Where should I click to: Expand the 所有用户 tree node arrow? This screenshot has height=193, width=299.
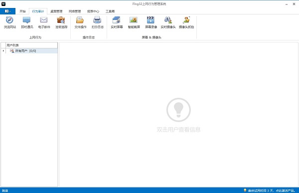coord(3,51)
